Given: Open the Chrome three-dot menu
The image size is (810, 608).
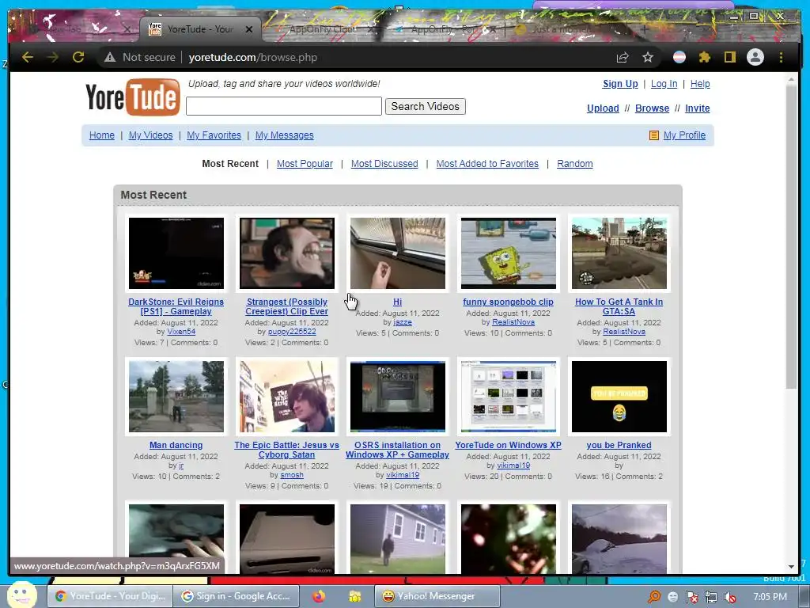Looking at the screenshot, I should (781, 57).
